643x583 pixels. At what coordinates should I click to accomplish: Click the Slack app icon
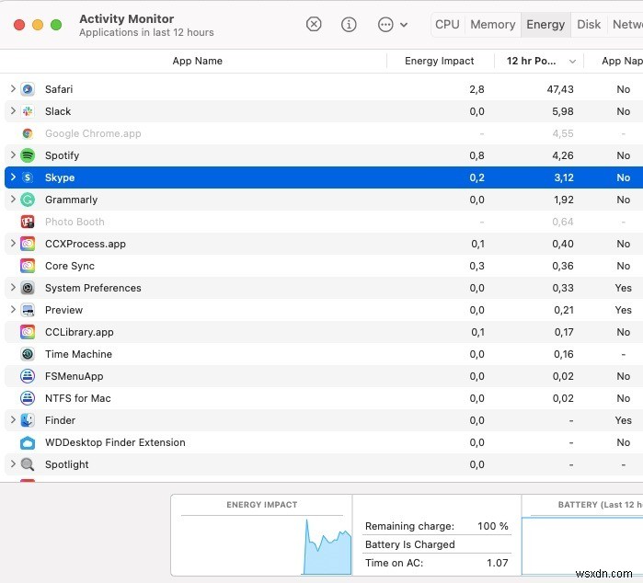(x=28, y=111)
